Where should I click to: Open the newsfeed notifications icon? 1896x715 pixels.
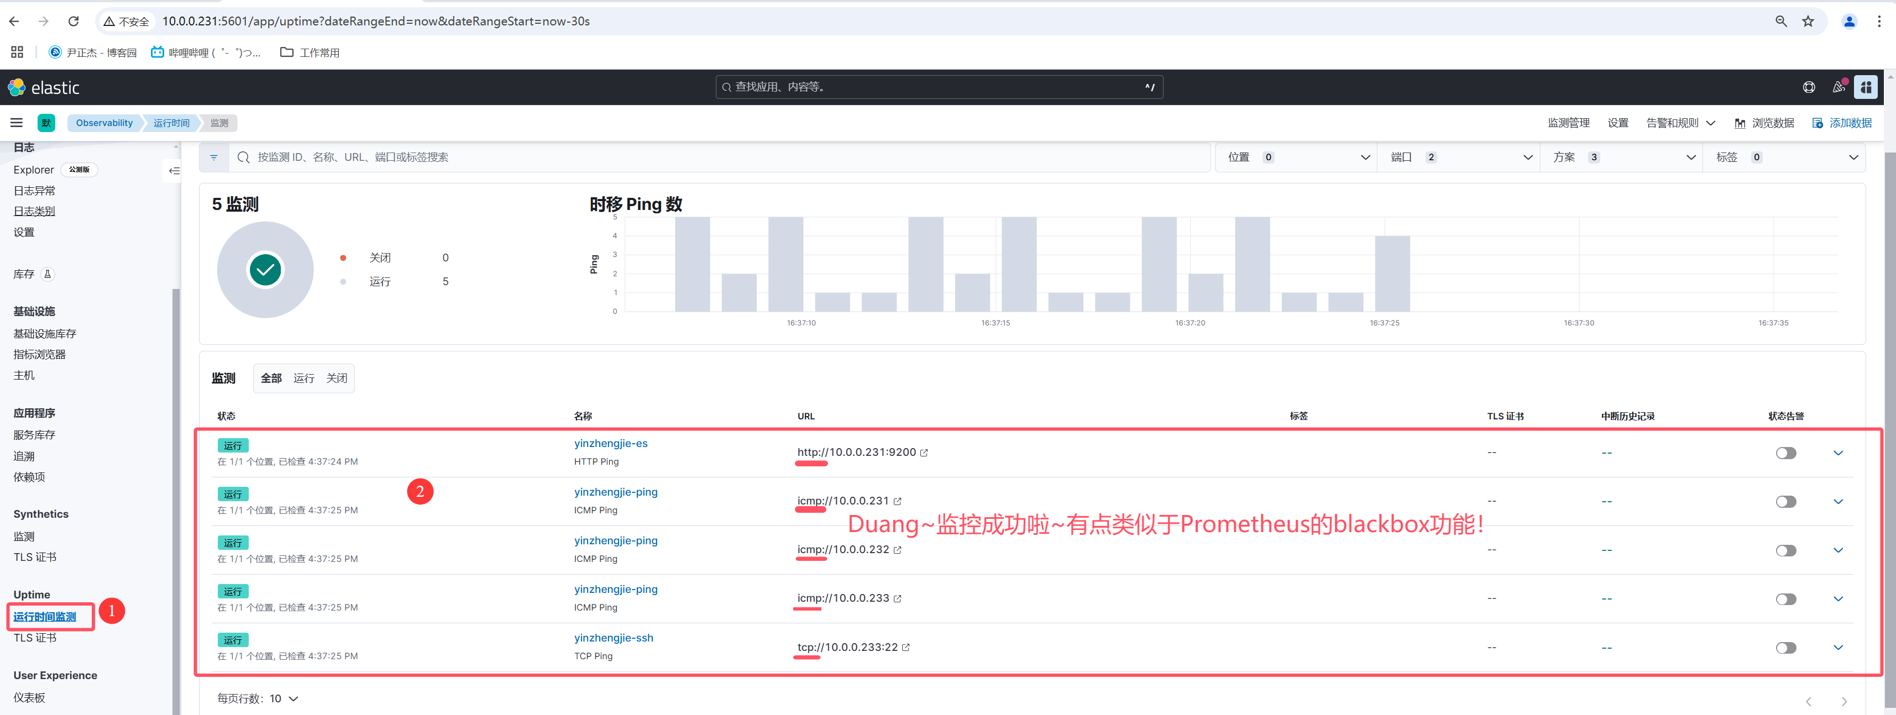coord(1839,87)
